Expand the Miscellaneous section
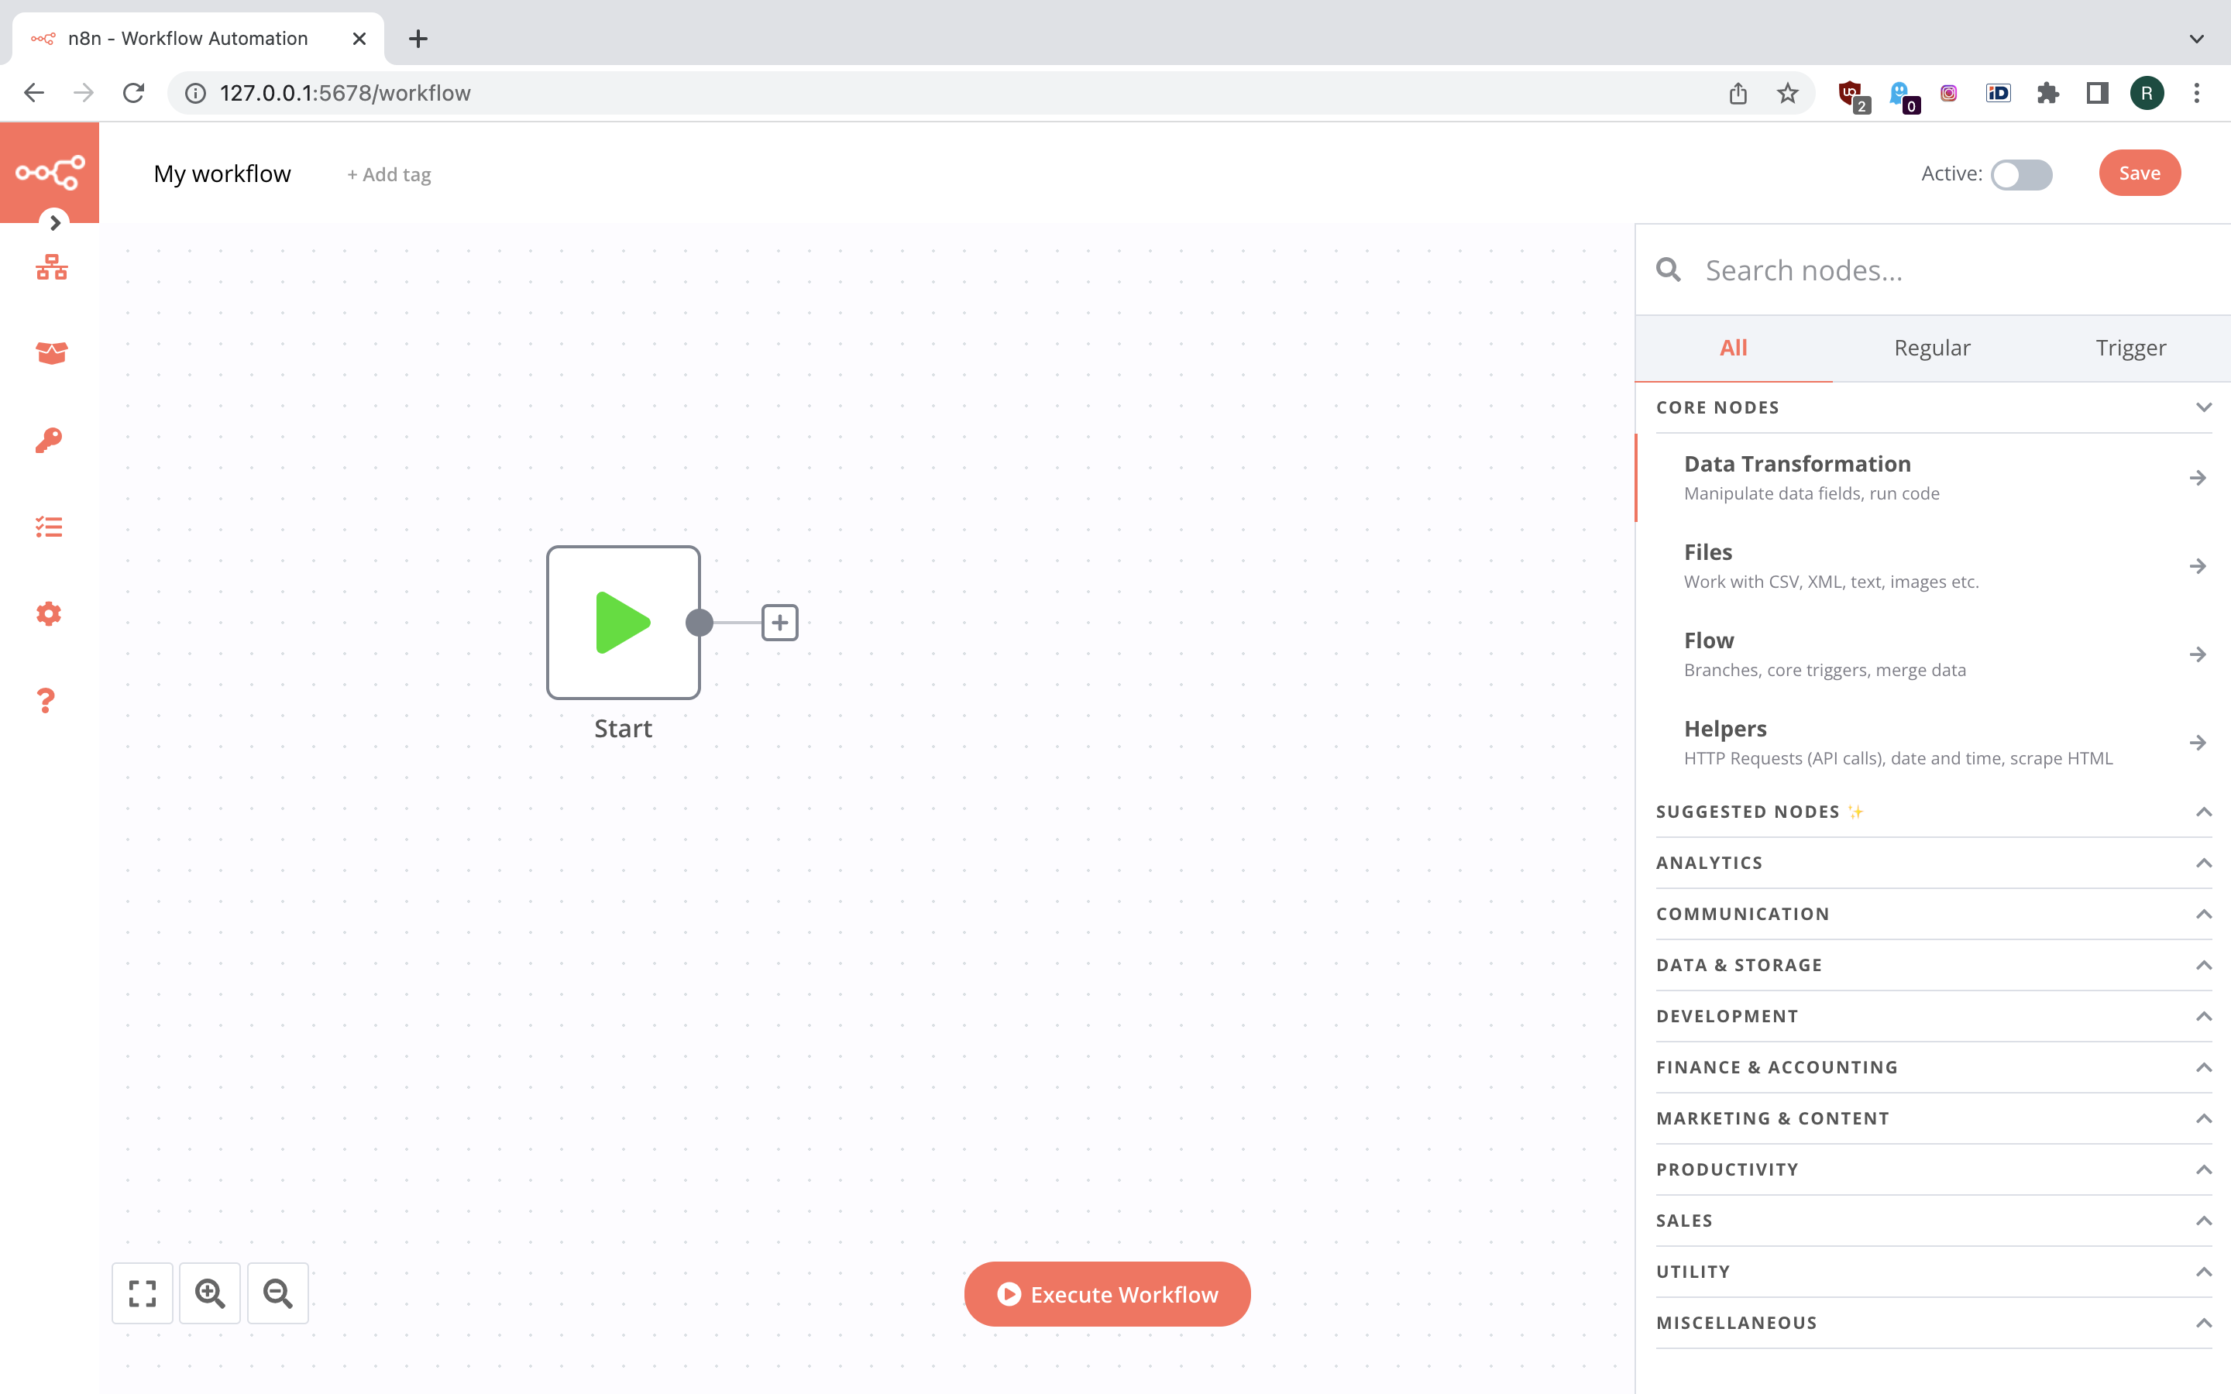 [1934, 1323]
